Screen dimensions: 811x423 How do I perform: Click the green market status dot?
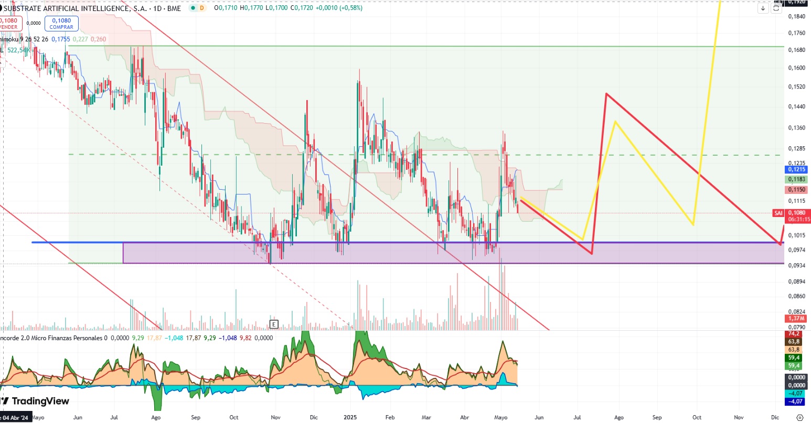(193, 8)
